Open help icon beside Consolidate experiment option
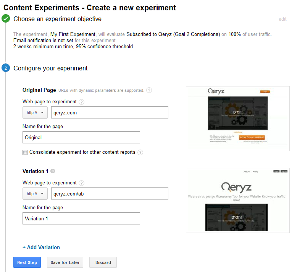The width and height of the screenshot is (297, 272). click(140, 152)
